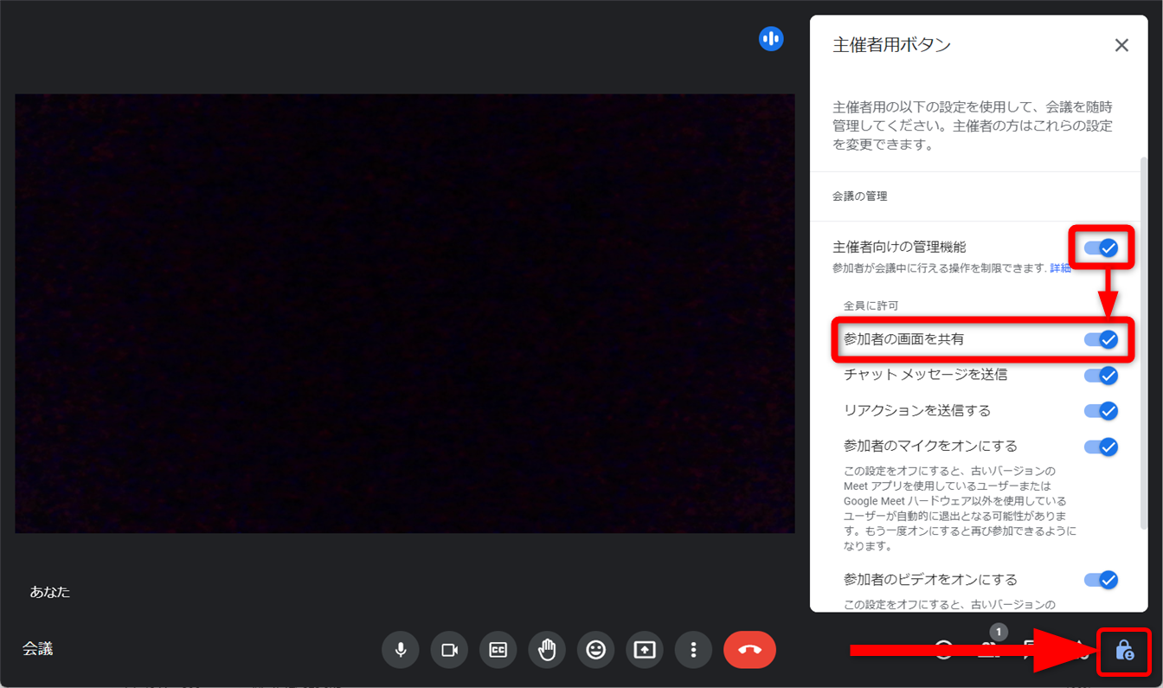Toggle 参加者のビデオをオンにする switch

pos(1102,580)
